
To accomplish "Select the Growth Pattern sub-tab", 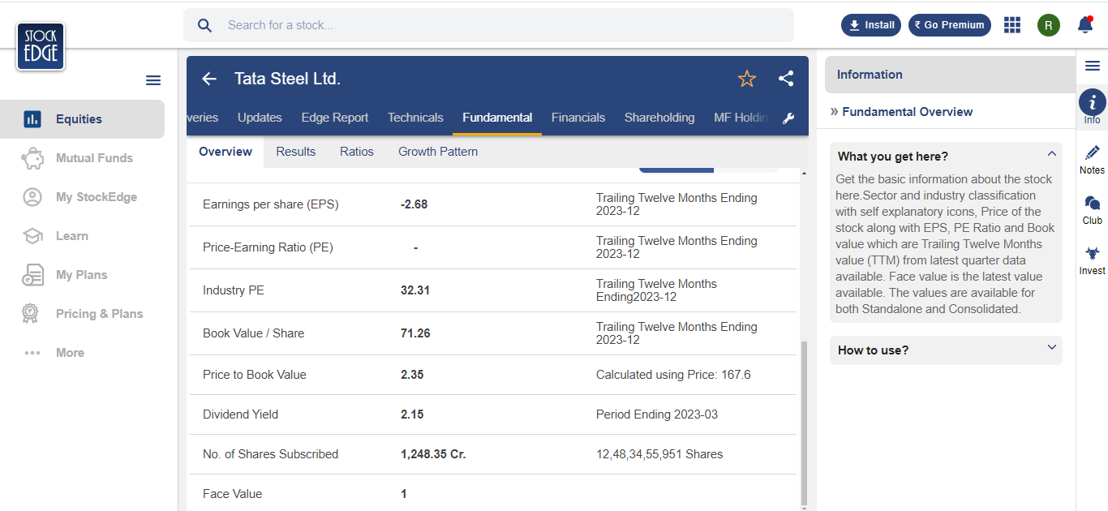I will pos(438,152).
